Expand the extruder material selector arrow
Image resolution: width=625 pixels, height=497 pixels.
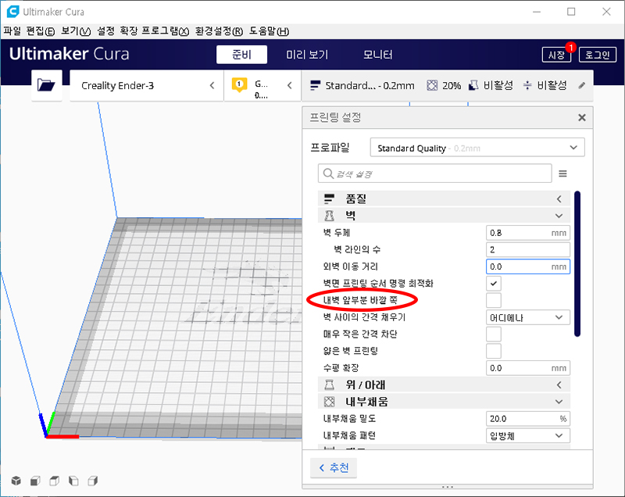pos(289,85)
